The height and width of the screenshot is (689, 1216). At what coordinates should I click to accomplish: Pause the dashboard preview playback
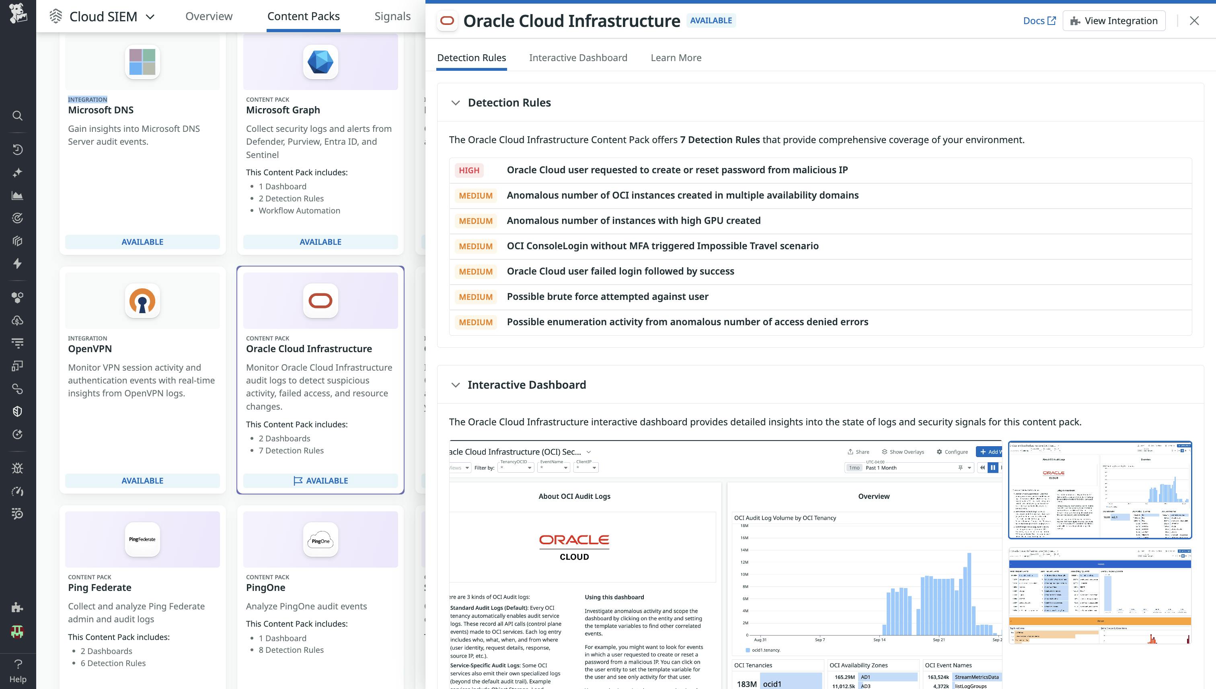(992, 468)
